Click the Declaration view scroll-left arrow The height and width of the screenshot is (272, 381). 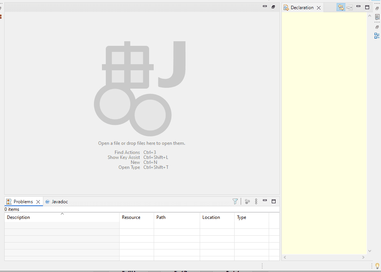[x=285, y=257]
